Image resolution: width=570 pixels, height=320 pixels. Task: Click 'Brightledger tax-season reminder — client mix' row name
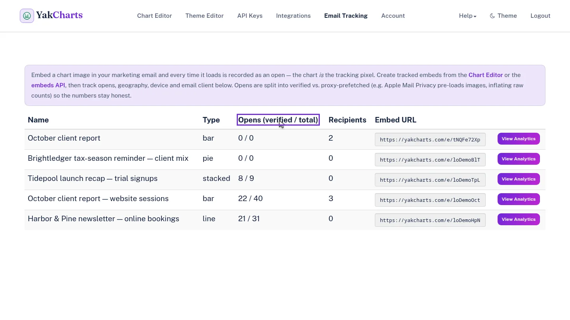[108, 158]
